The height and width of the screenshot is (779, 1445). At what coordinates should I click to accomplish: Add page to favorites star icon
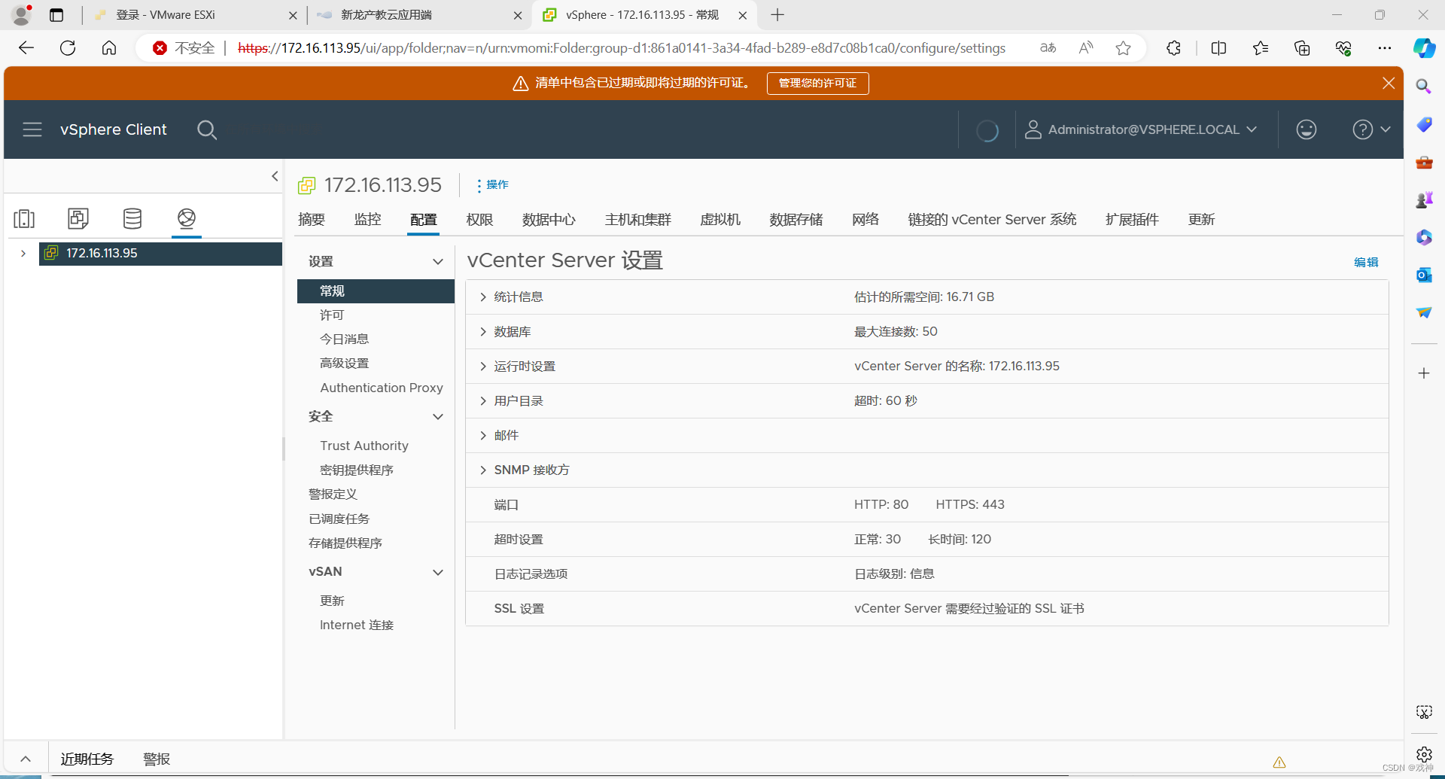click(1123, 48)
